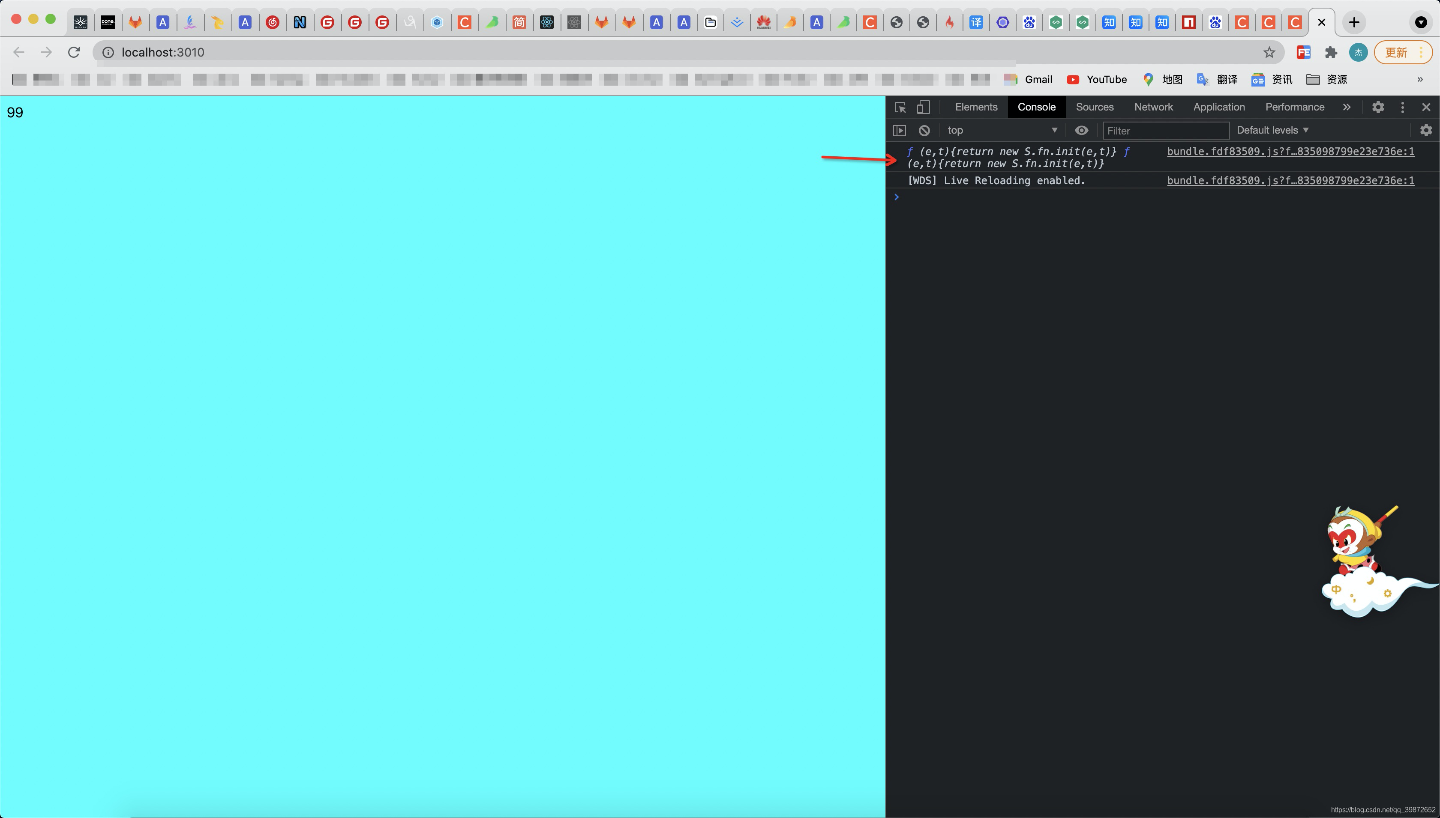Clear the console

(x=924, y=130)
